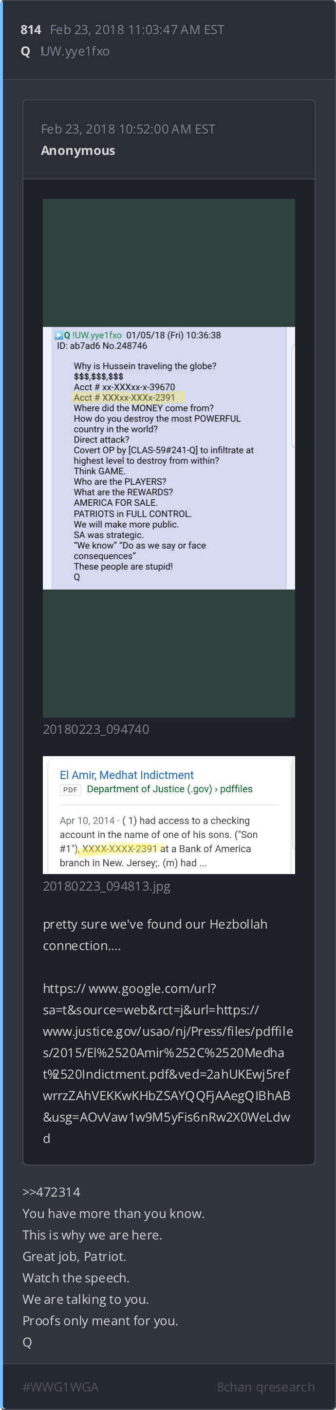Screen dimensions: 336x1410
Task: Click the PDF badge in search result
Action: pos(70,789)
